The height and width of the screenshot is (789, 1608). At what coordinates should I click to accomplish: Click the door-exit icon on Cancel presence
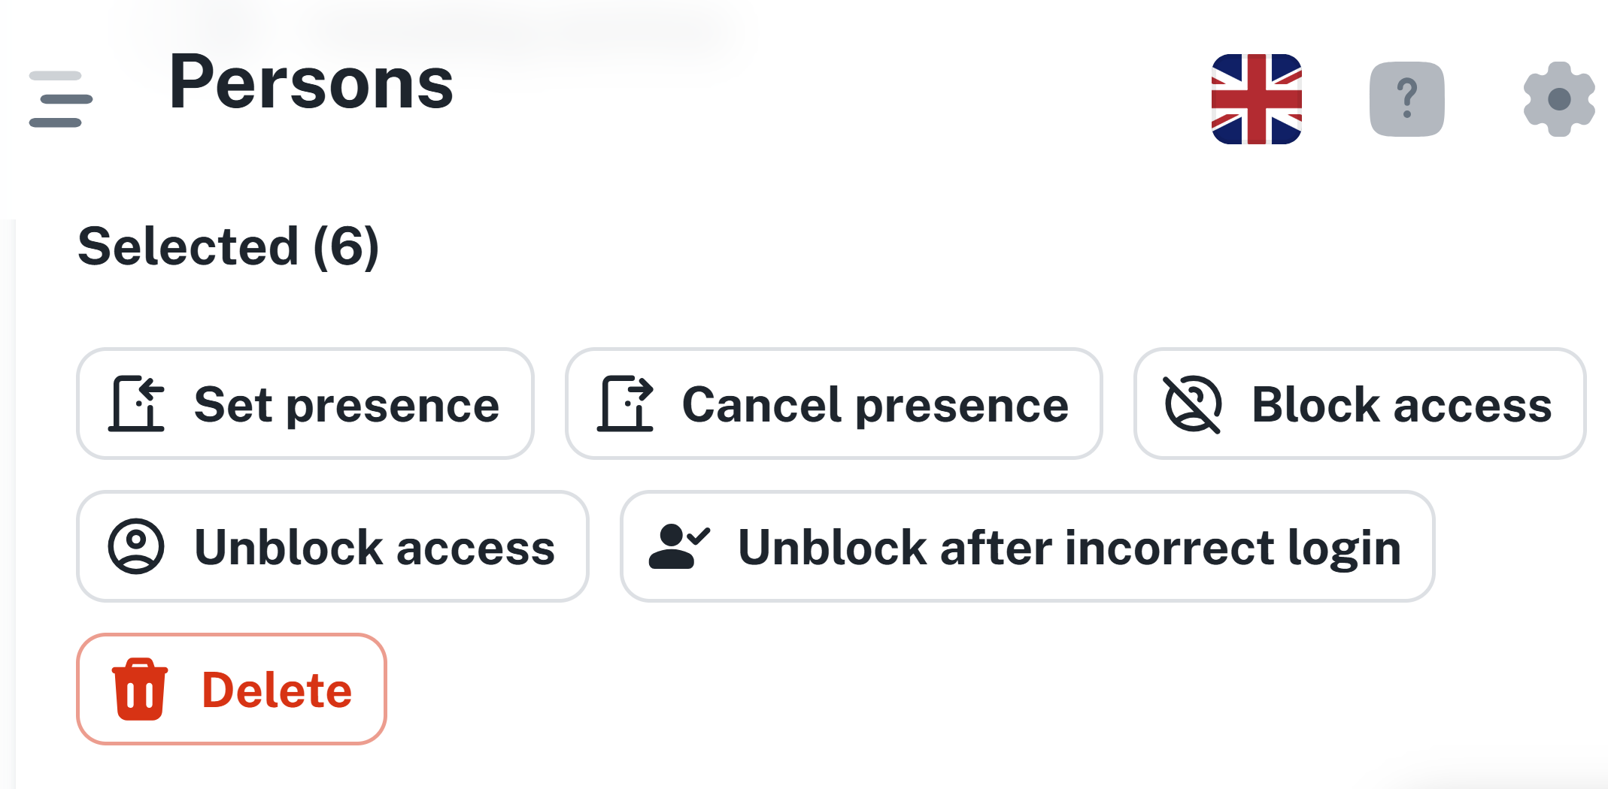[x=625, y=404]
